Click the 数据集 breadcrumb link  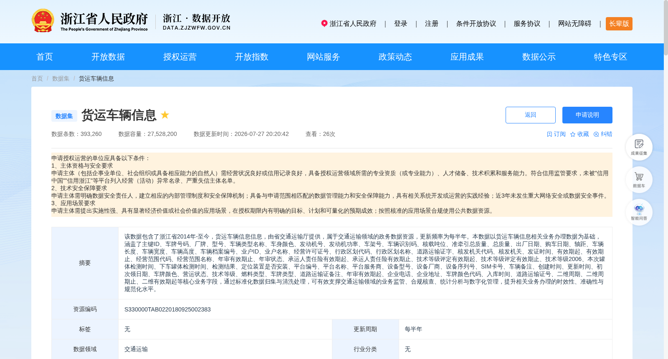point(61,78)
